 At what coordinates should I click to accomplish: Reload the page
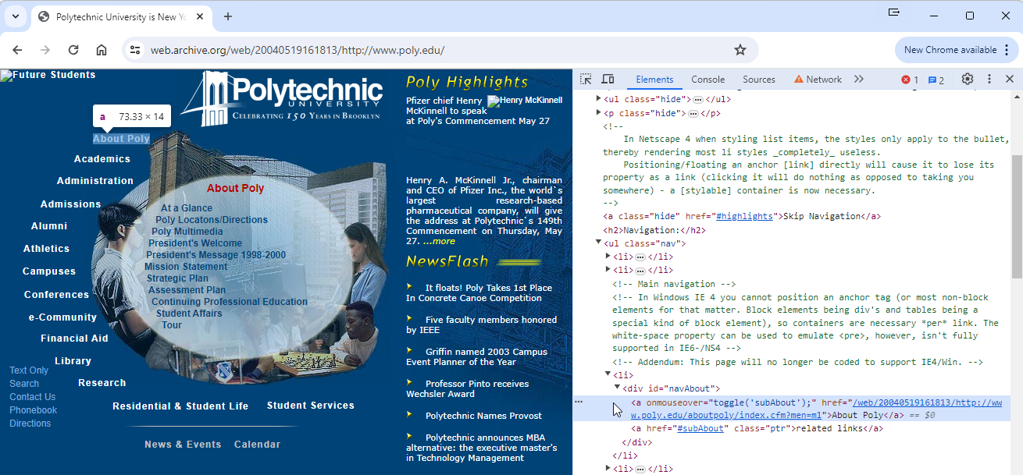tap(73, 50)
